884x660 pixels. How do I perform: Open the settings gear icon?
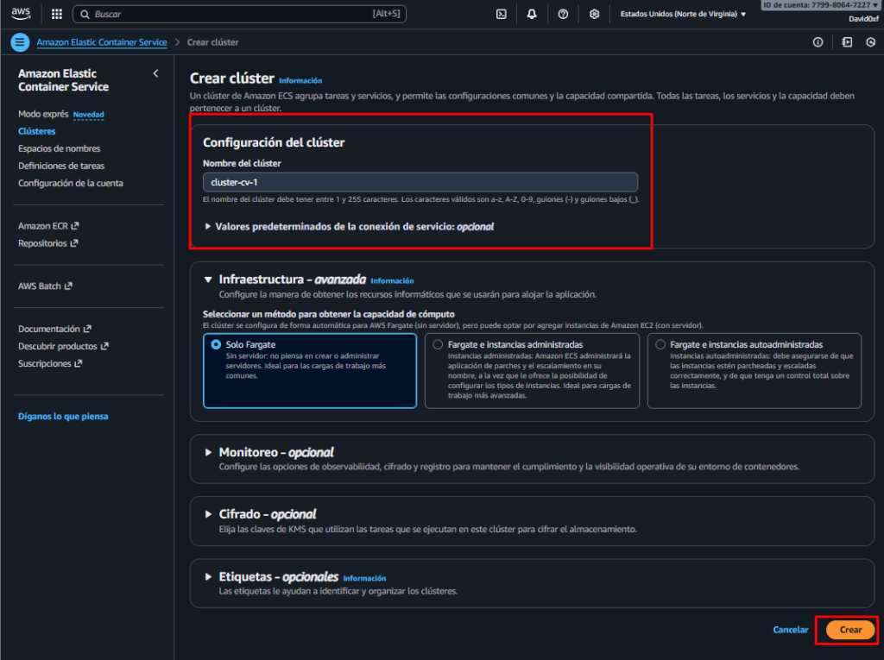(x=594, y=14)
